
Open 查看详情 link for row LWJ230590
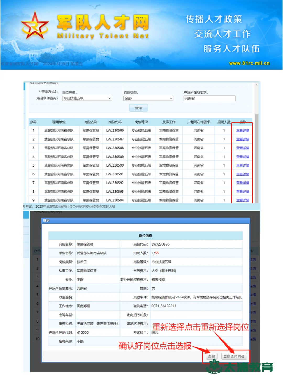[243, 165]
